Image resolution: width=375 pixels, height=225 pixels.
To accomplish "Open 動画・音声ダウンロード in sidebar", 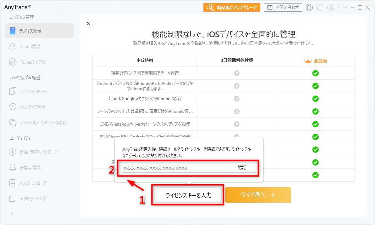I will tap(39, 152).
